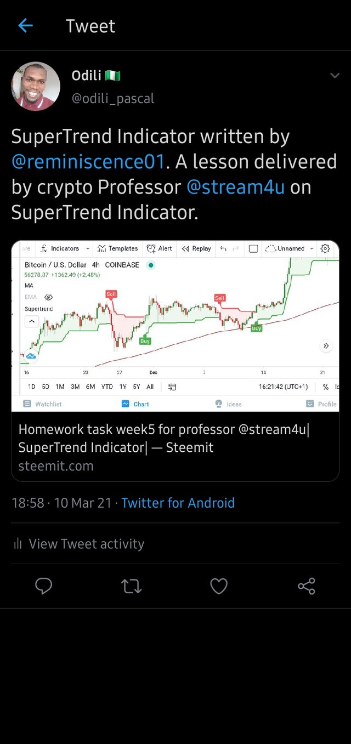351x744 pixels.
Task: Click the Twitter for Android link
Action: pos(178,503)
